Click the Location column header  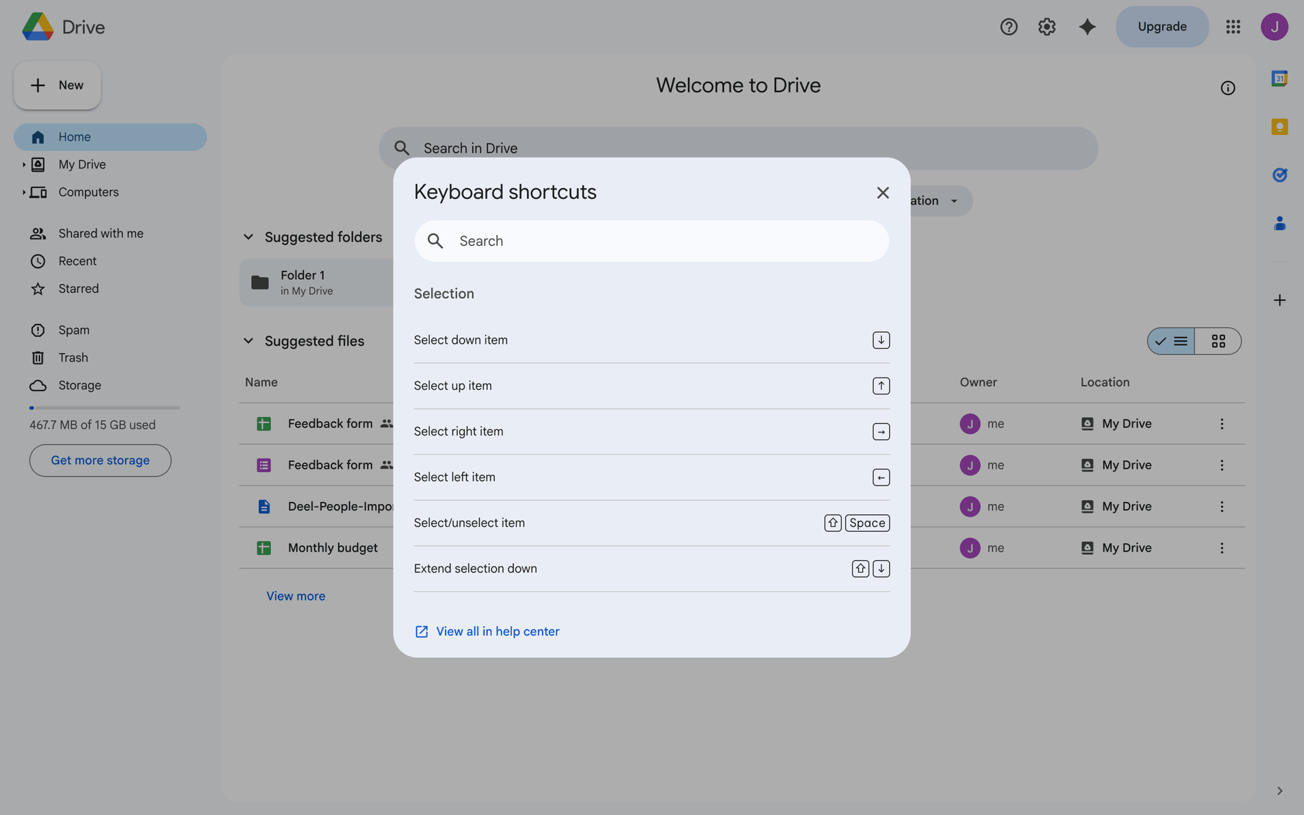[x=1105, y=382]
